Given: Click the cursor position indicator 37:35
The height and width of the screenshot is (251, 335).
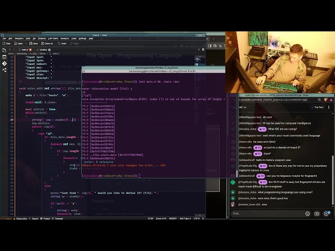Looking at the screenshot, I should pos(150,219).
